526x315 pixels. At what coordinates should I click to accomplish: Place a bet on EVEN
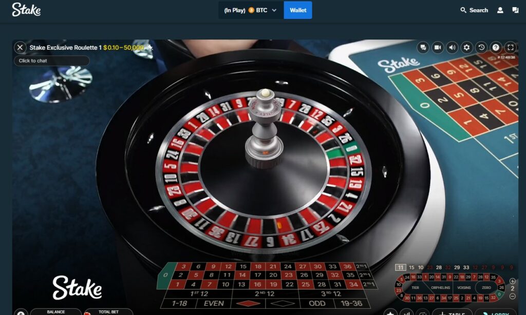pos(214,304)
